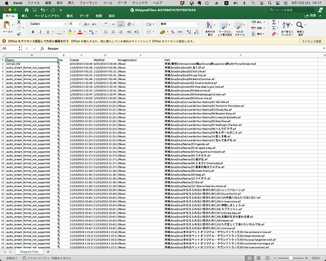Open the Calibri font name dropdown
Image resolution: width=326 pixels, height=261 pixels.
point(65,24)
